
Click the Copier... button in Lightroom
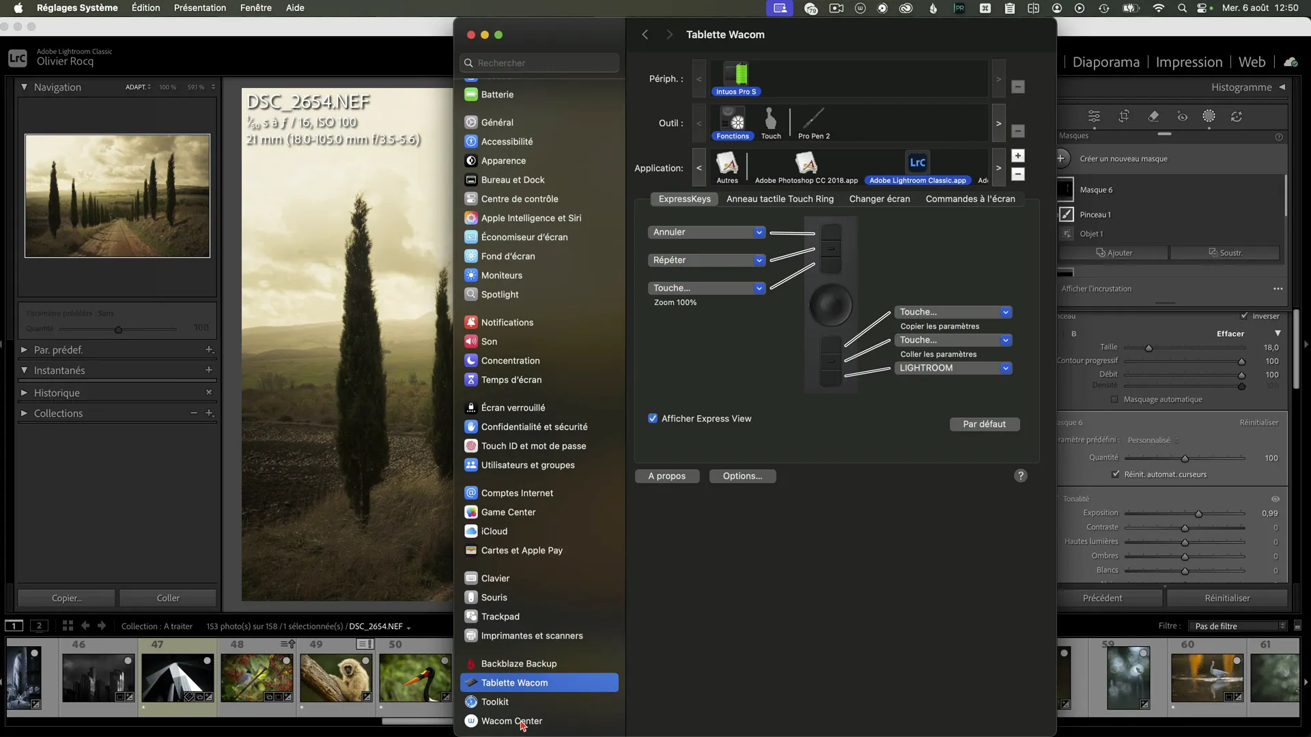(x=66, y=598)
